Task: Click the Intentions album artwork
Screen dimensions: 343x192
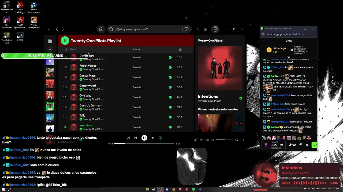Action: pos(220,68)
